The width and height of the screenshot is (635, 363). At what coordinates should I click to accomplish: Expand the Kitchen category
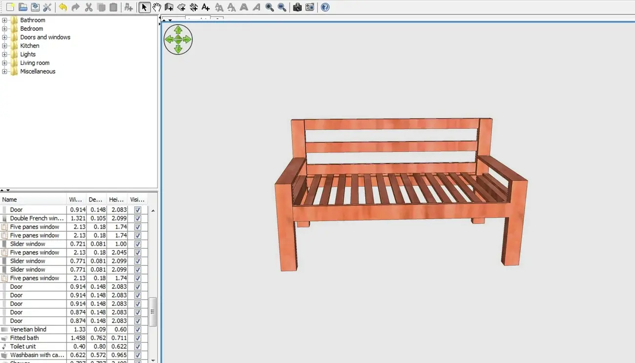pos(4,45)
